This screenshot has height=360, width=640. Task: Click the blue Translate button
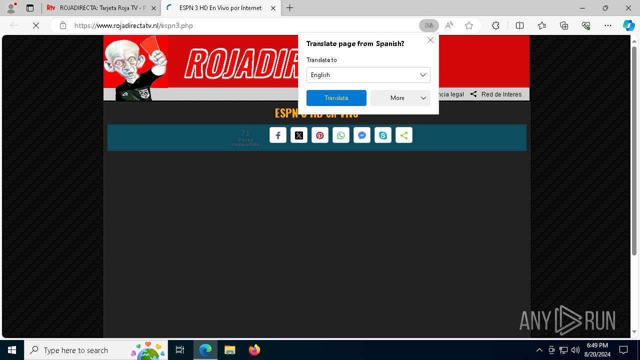[x=336, y=98]
